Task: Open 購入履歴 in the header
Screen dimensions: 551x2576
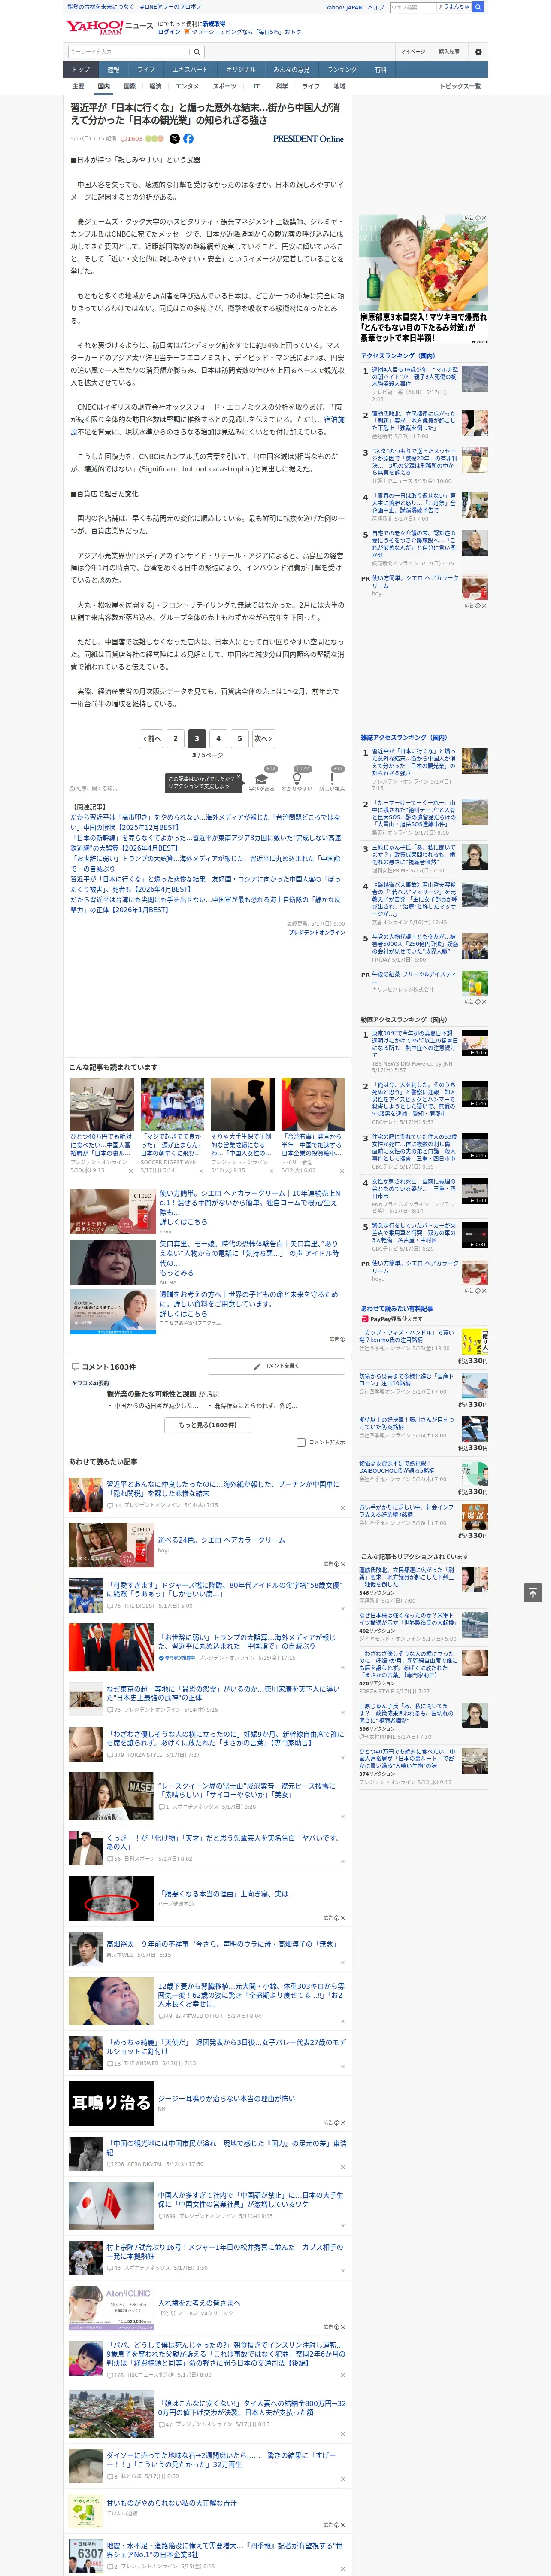Action: 449,52
